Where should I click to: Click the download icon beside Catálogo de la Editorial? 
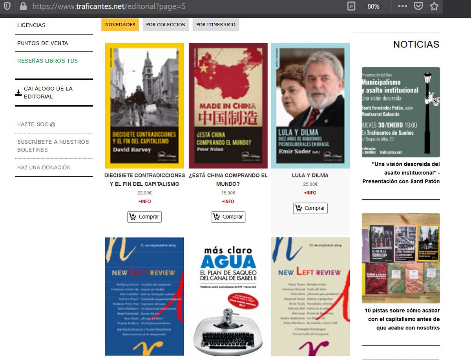point(18,93)
